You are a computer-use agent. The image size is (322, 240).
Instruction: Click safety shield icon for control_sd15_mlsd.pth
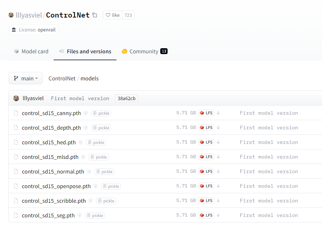(x=83, y=157)
